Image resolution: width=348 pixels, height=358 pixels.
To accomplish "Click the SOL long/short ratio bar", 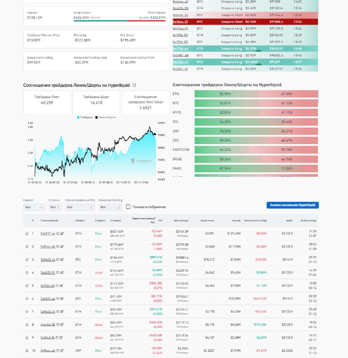I will coord(256,122).
